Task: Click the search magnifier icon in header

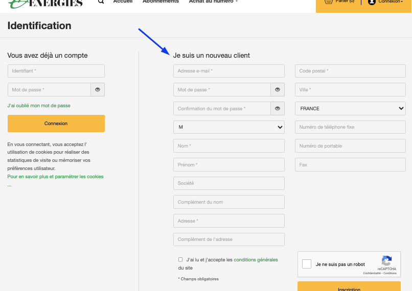Action: [101, 2]
